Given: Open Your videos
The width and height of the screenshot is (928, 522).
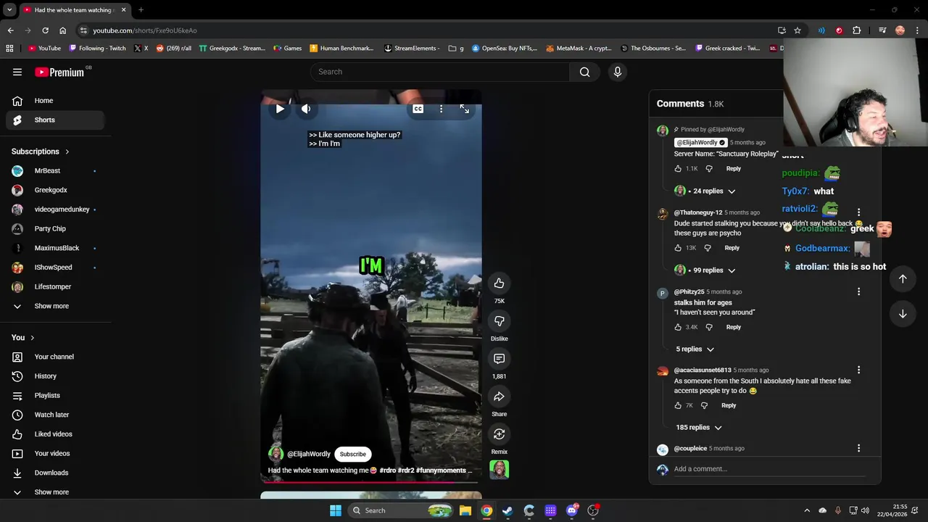Looking at the screenshot, I should 55,453.
